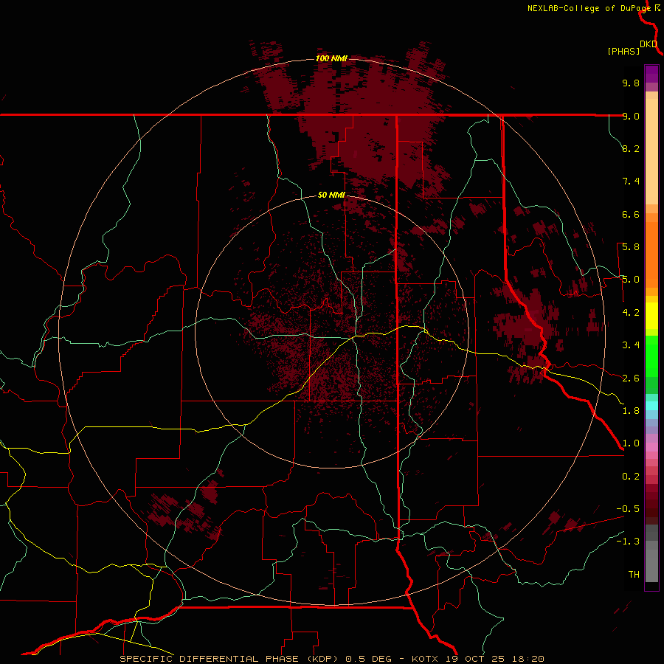
Task: Click the 50 NMI range ring label
Action: point(331,195)
